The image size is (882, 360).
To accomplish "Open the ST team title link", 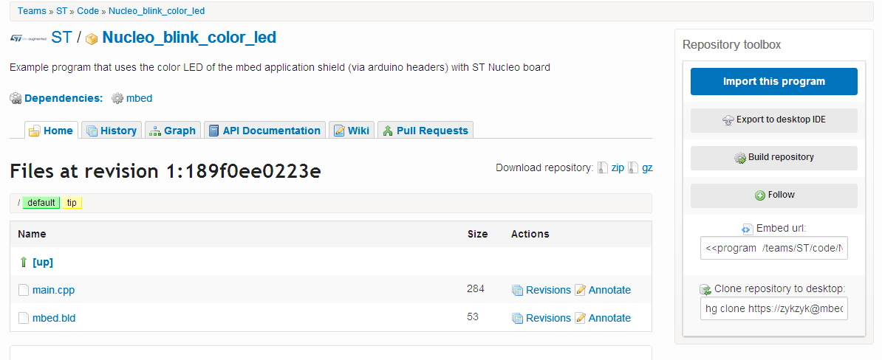I will 61,38.
